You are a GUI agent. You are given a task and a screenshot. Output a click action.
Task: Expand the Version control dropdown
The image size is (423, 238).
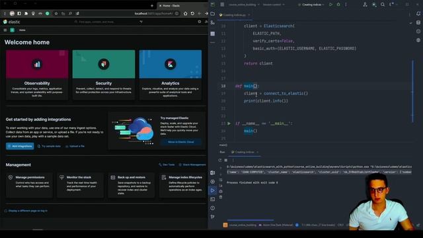point(274,5)
